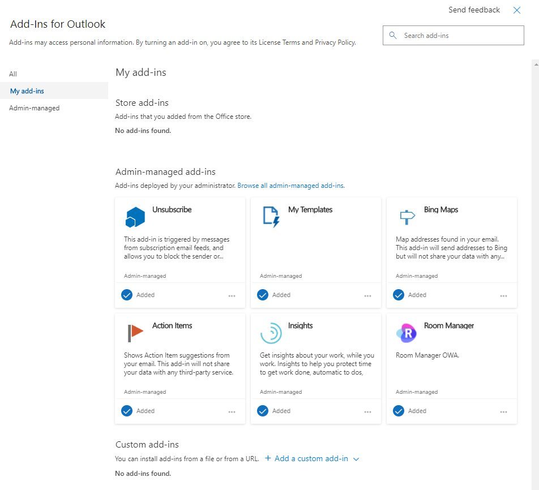Image resolution: width=539 pixels, height=490 pixels.
Task: Open more options for Bing Maps card
Action: (x=503, y=296)
